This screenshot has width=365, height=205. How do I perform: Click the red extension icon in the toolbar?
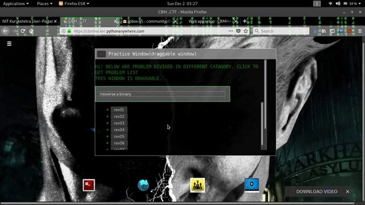click(x=350, y=31)
